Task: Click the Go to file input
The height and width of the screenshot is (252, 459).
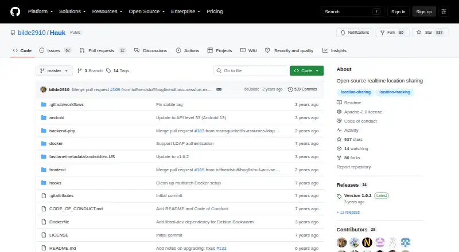Action: pyautogui.click(x=251, y=71)
